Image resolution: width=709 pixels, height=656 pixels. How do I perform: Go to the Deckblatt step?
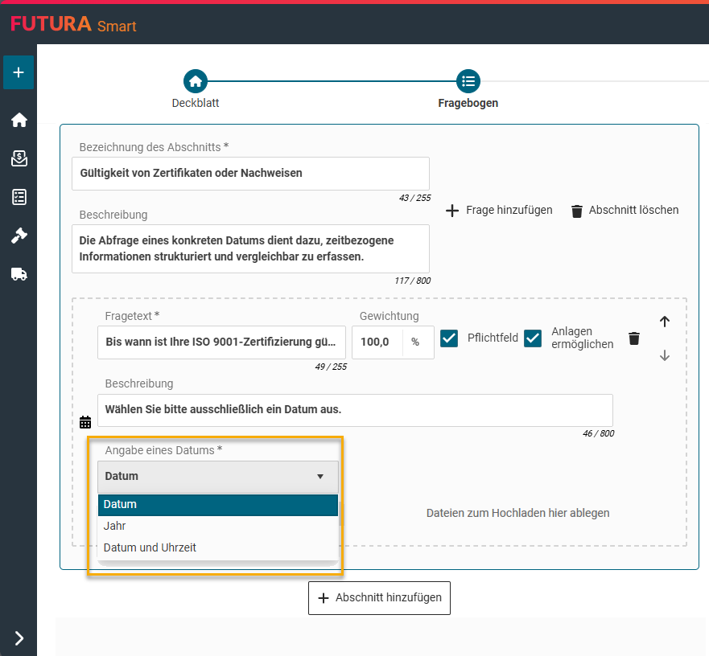196,81
